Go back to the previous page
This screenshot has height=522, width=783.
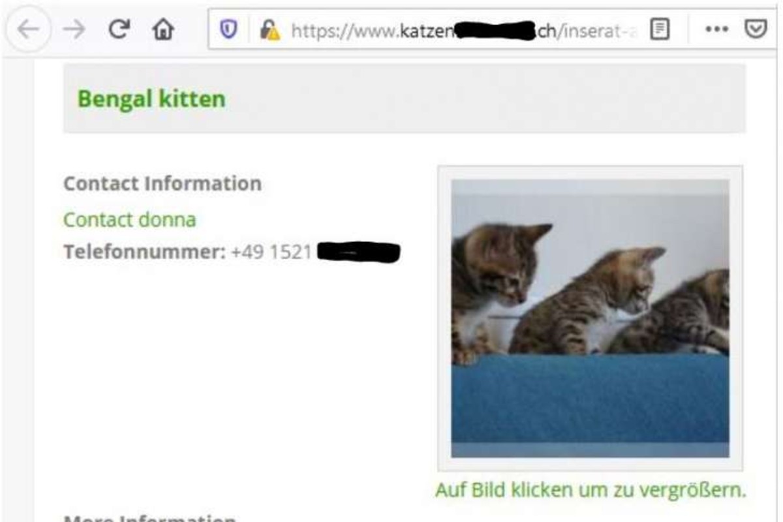(x=27, y=29)
